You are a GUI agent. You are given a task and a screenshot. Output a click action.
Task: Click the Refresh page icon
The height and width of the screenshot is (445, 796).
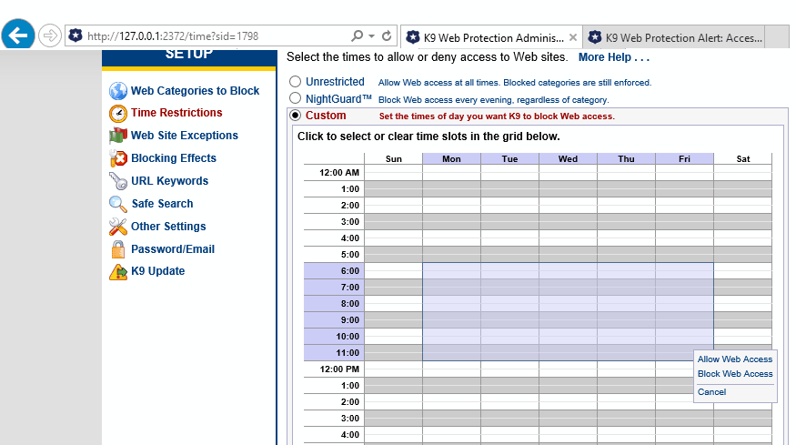[387, 35]
